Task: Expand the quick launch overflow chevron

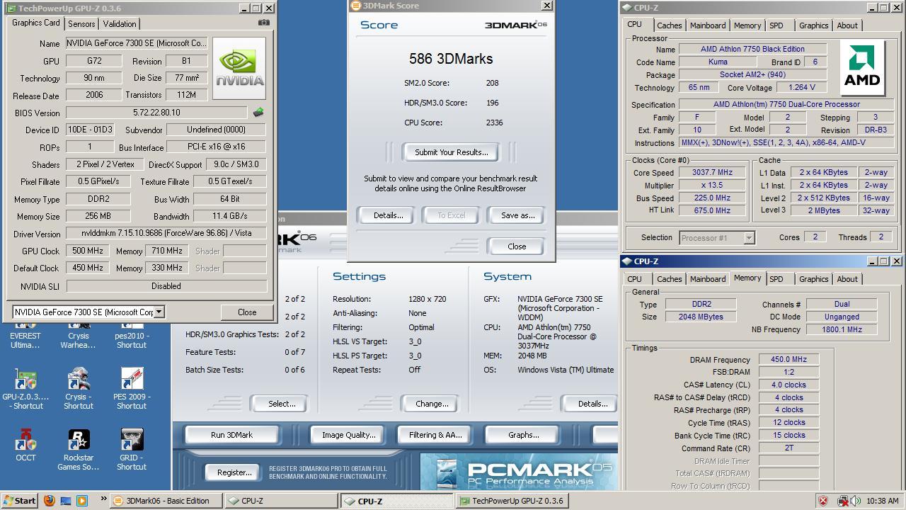Action: click(103, 499)
